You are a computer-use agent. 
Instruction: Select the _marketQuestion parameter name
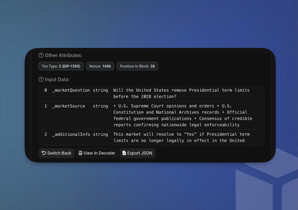(x=71, y=90)
